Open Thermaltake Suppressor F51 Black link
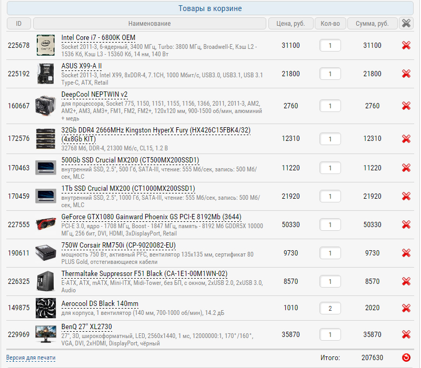The width and height of the screenshot is (421, 368). pos(144,274)
